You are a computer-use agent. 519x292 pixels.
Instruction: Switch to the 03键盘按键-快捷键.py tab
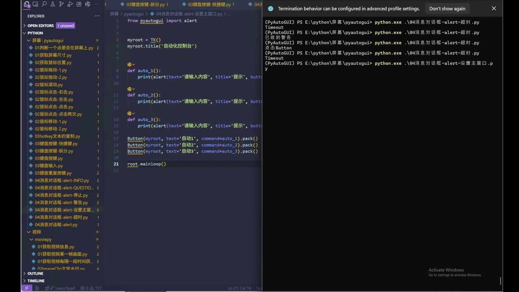point(208,4)
